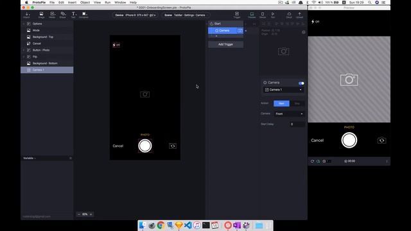Viewport: 411px width, 231px height.
Task: Open the Window menu
Action: pos(120,3)
